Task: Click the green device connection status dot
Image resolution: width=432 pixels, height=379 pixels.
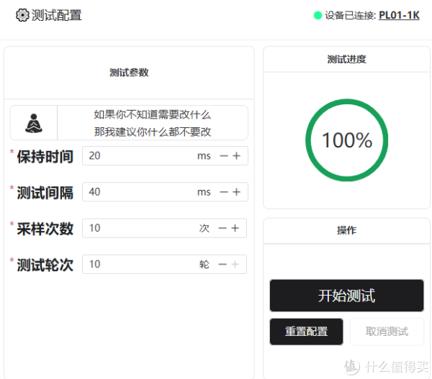Action: pos(318,15)
